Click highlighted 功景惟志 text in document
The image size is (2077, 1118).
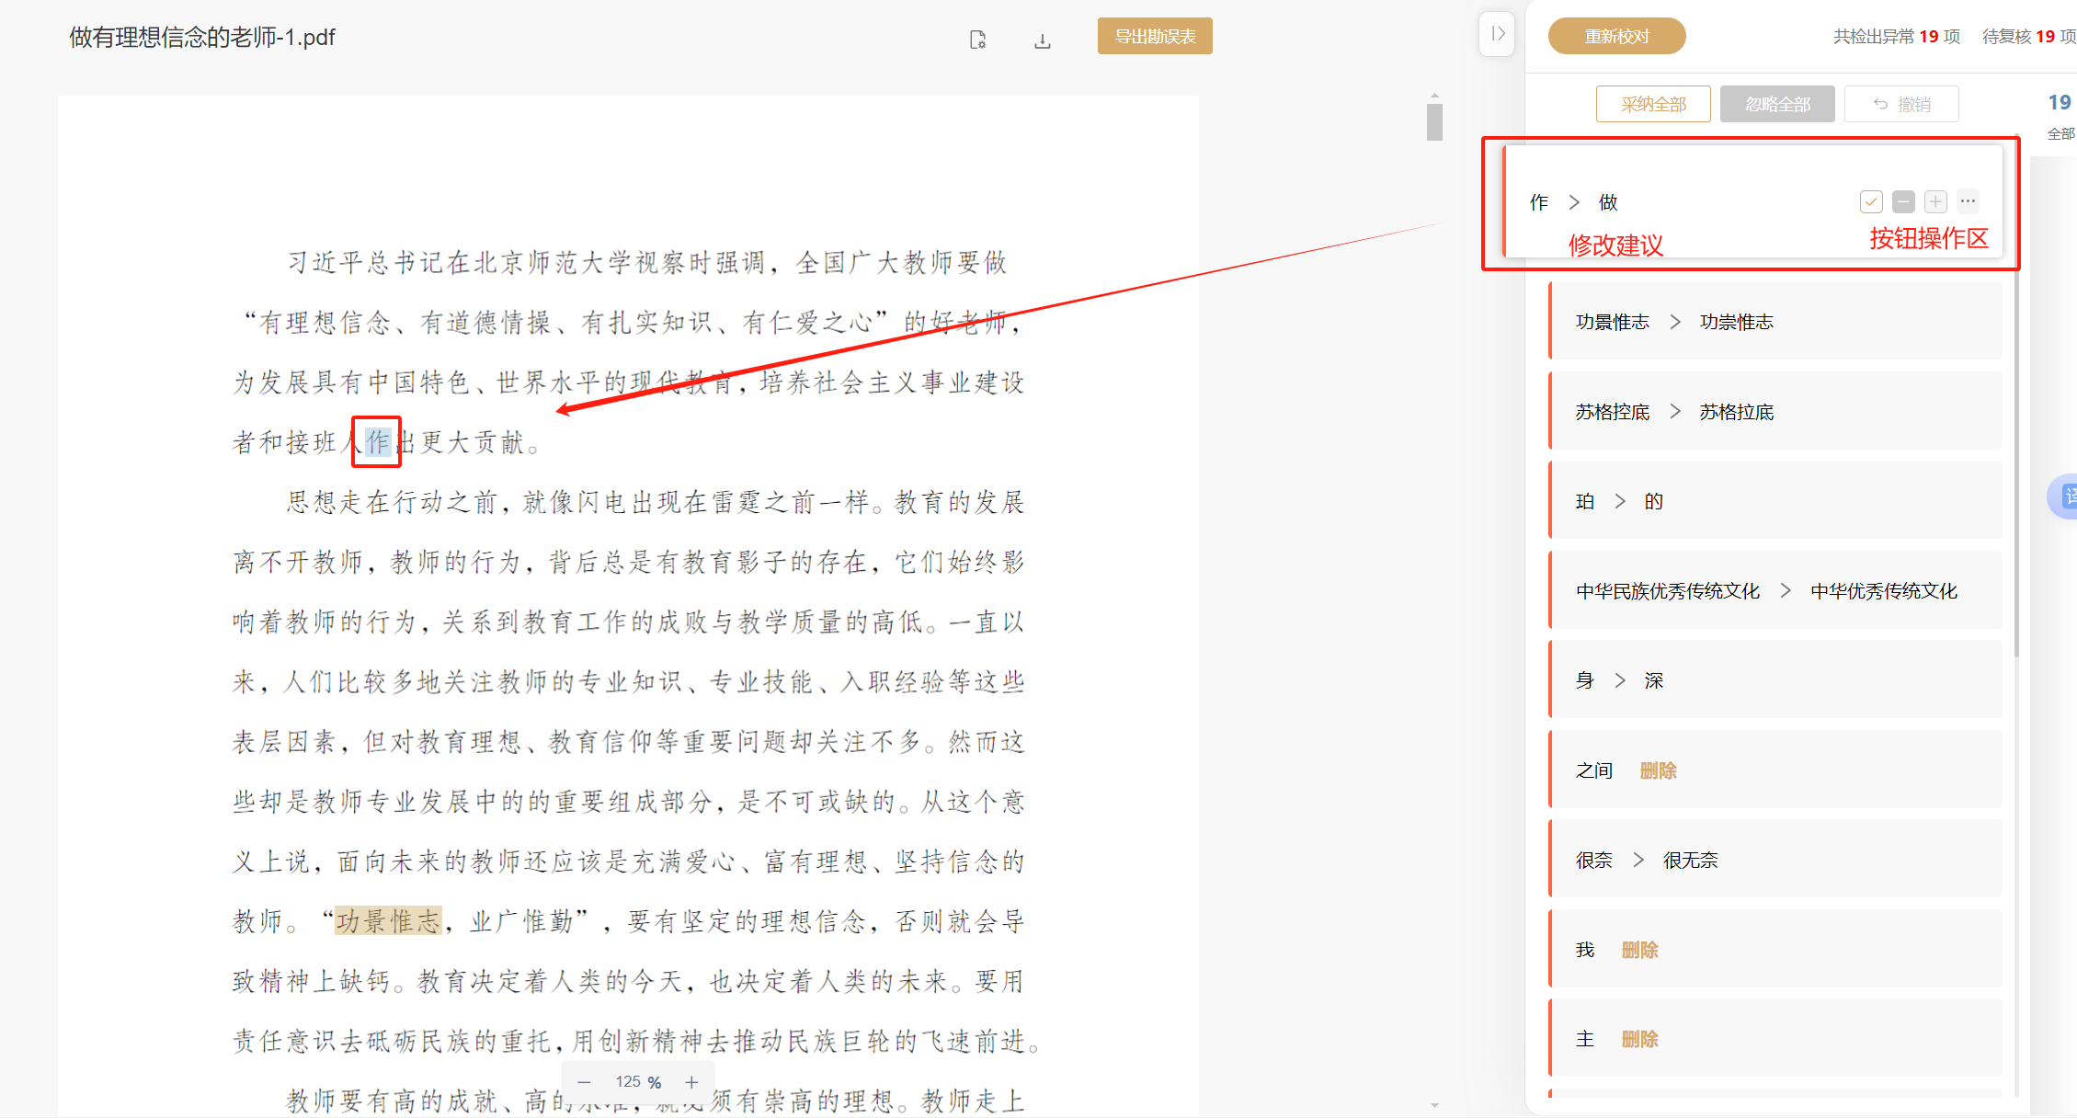coord(389,920)
